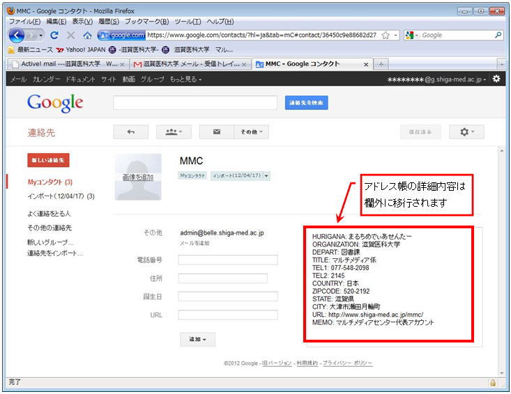This screenshot has width=511, height=394.
Task: Focus the contacts search field
Action: pos(195,102)
